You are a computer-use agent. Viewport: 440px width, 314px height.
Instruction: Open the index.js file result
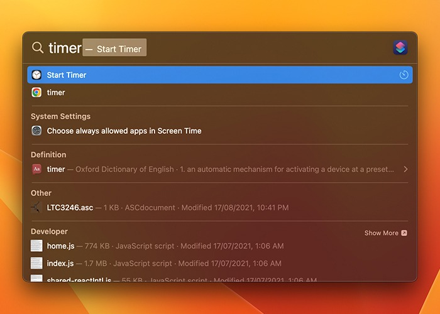(220, 263)
